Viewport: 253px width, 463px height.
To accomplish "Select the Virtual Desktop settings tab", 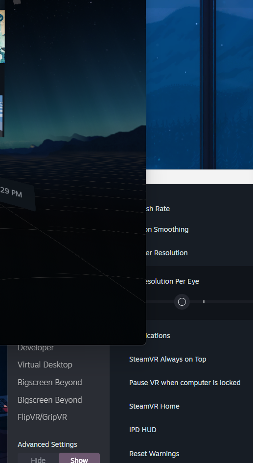I will point(45,365).
